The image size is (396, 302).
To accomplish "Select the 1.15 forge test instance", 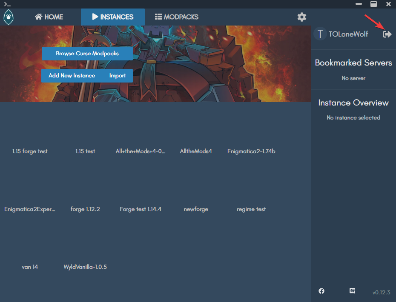I will click(30, 151).
